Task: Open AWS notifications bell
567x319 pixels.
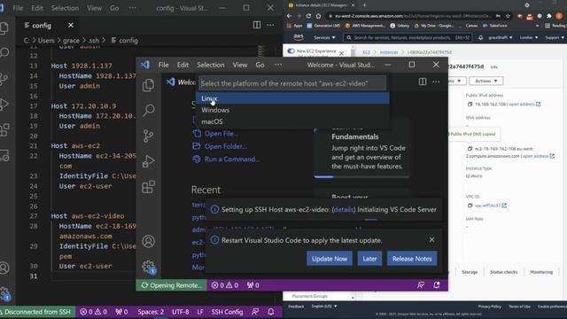Action: point(480,37)
